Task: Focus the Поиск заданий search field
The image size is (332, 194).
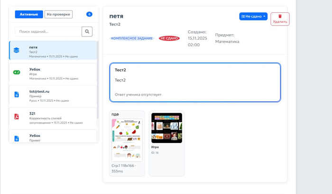Action: coord(48,32)
